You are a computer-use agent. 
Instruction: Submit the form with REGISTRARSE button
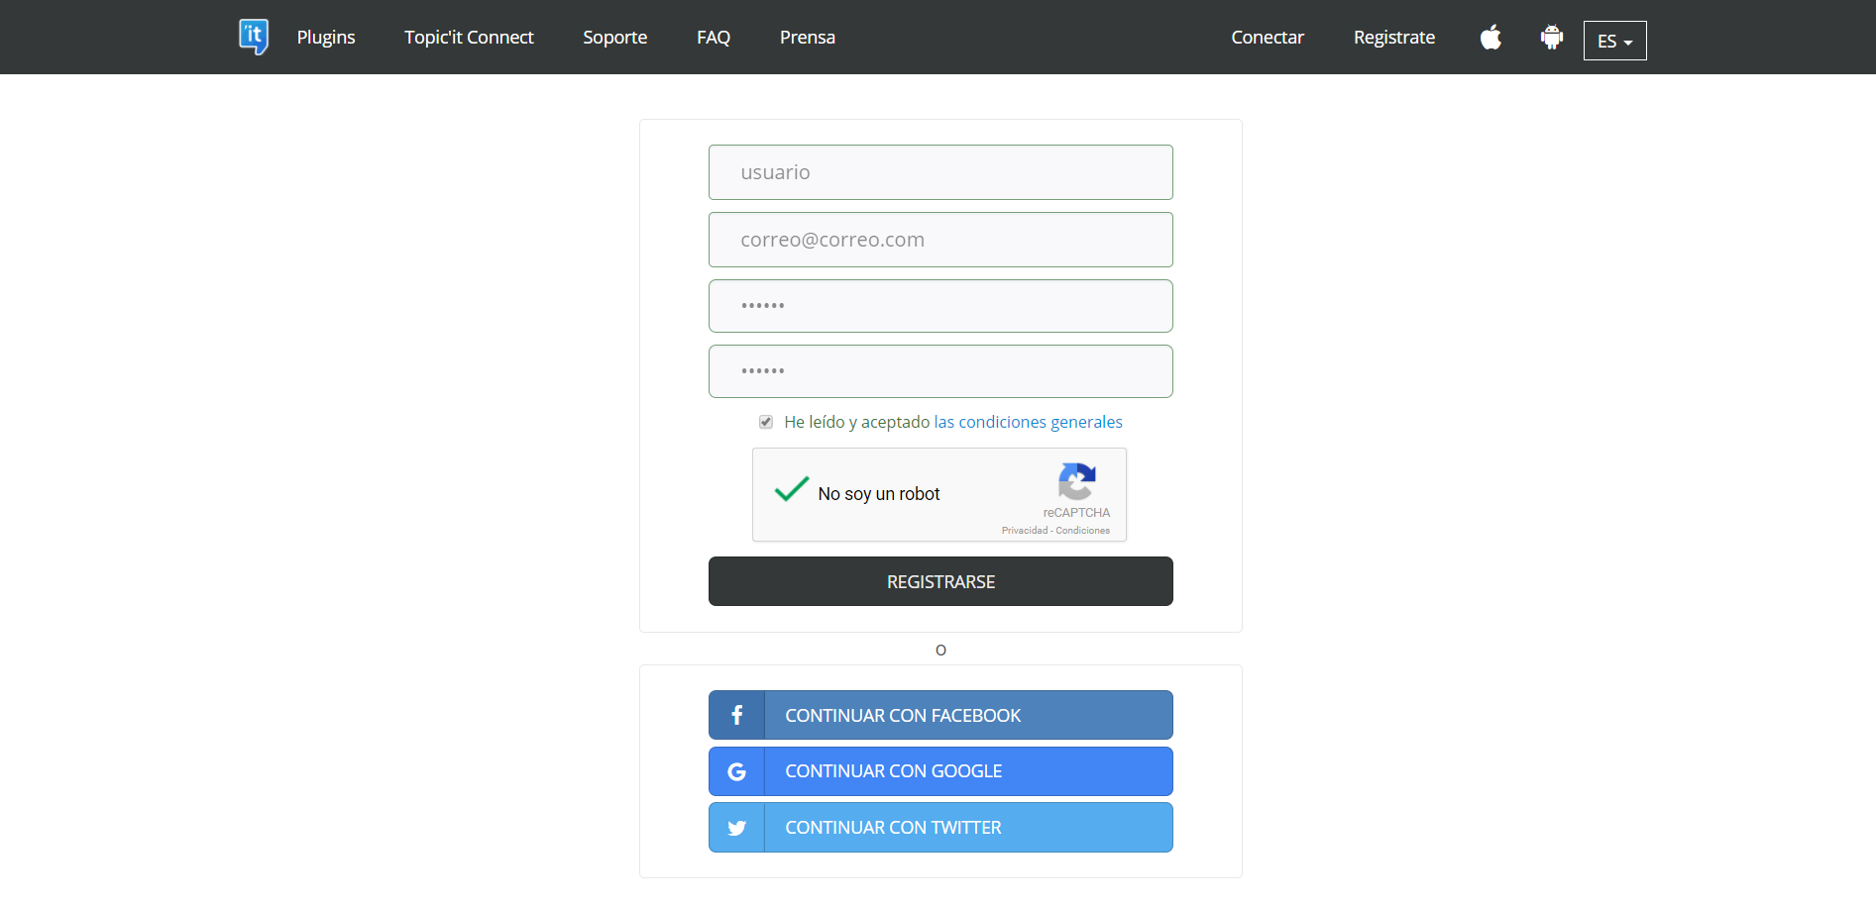[x=940, y=581]
